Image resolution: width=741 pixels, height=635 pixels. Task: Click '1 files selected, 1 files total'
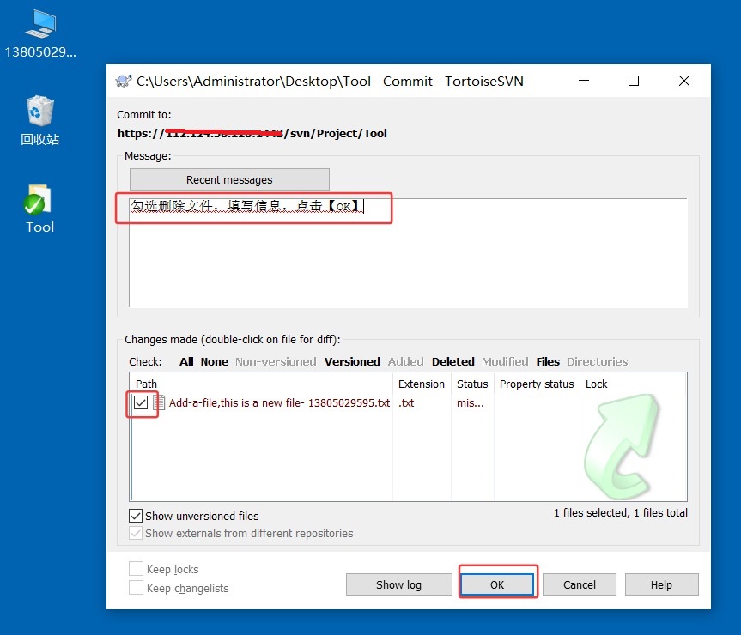[621, 513]
